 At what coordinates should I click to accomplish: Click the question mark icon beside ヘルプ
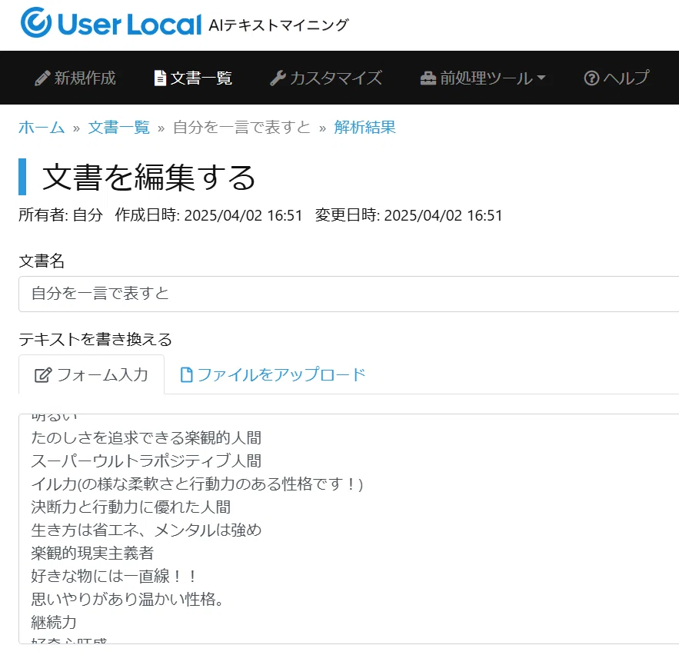[x=591, y=78]
